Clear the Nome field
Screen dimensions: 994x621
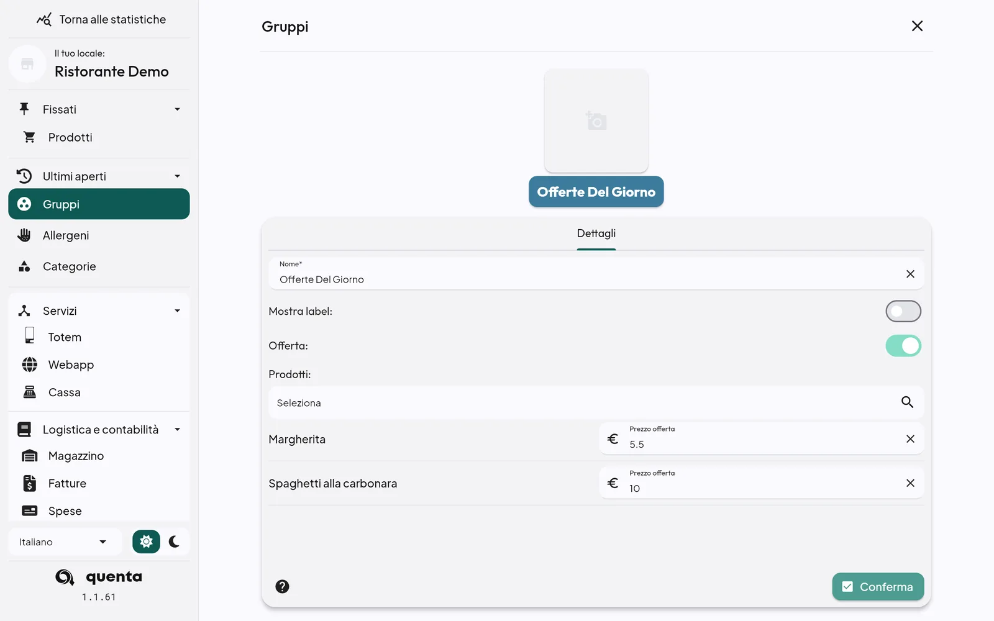pos(910,274)
